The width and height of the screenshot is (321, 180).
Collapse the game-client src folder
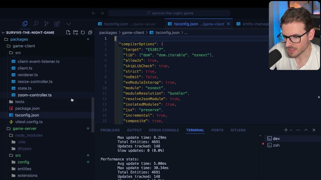18,53
